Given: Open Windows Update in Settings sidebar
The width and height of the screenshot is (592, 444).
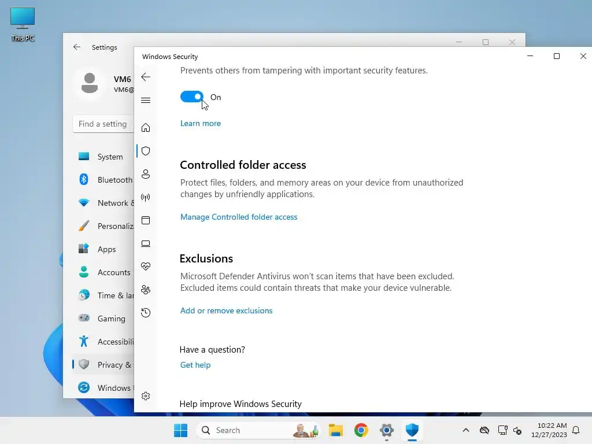Looking at the screenshot, I should pos(103,388).
